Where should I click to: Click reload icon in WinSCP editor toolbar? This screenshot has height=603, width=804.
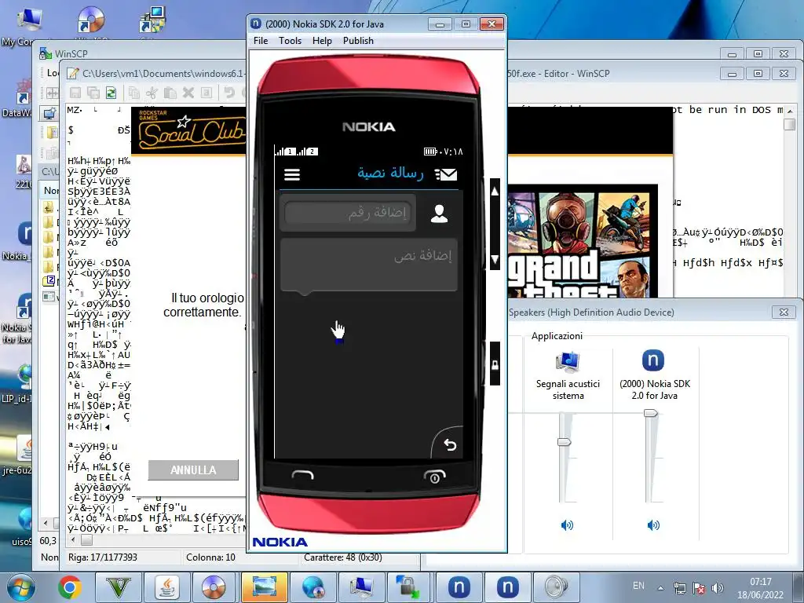pyautogui.click(x=111, y=93)
